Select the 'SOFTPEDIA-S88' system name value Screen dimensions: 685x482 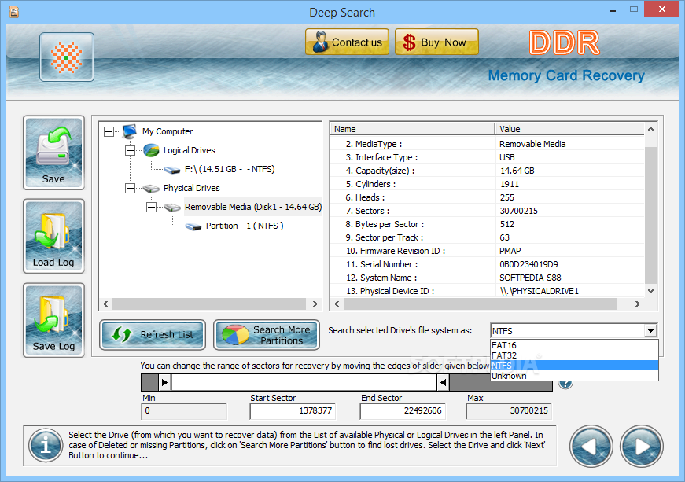(530, 278)
